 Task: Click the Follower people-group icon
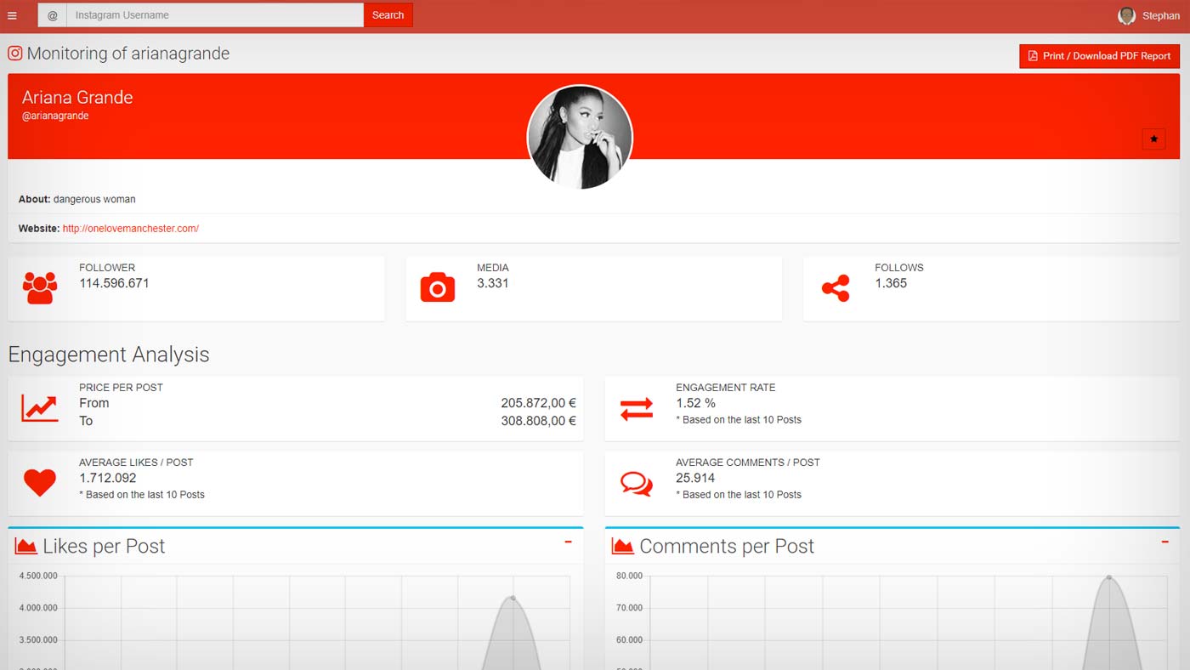point(40,288)
